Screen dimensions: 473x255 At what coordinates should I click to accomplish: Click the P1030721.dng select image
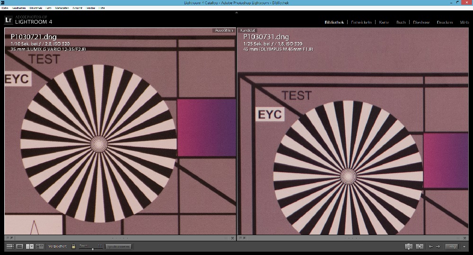(120, 131)
